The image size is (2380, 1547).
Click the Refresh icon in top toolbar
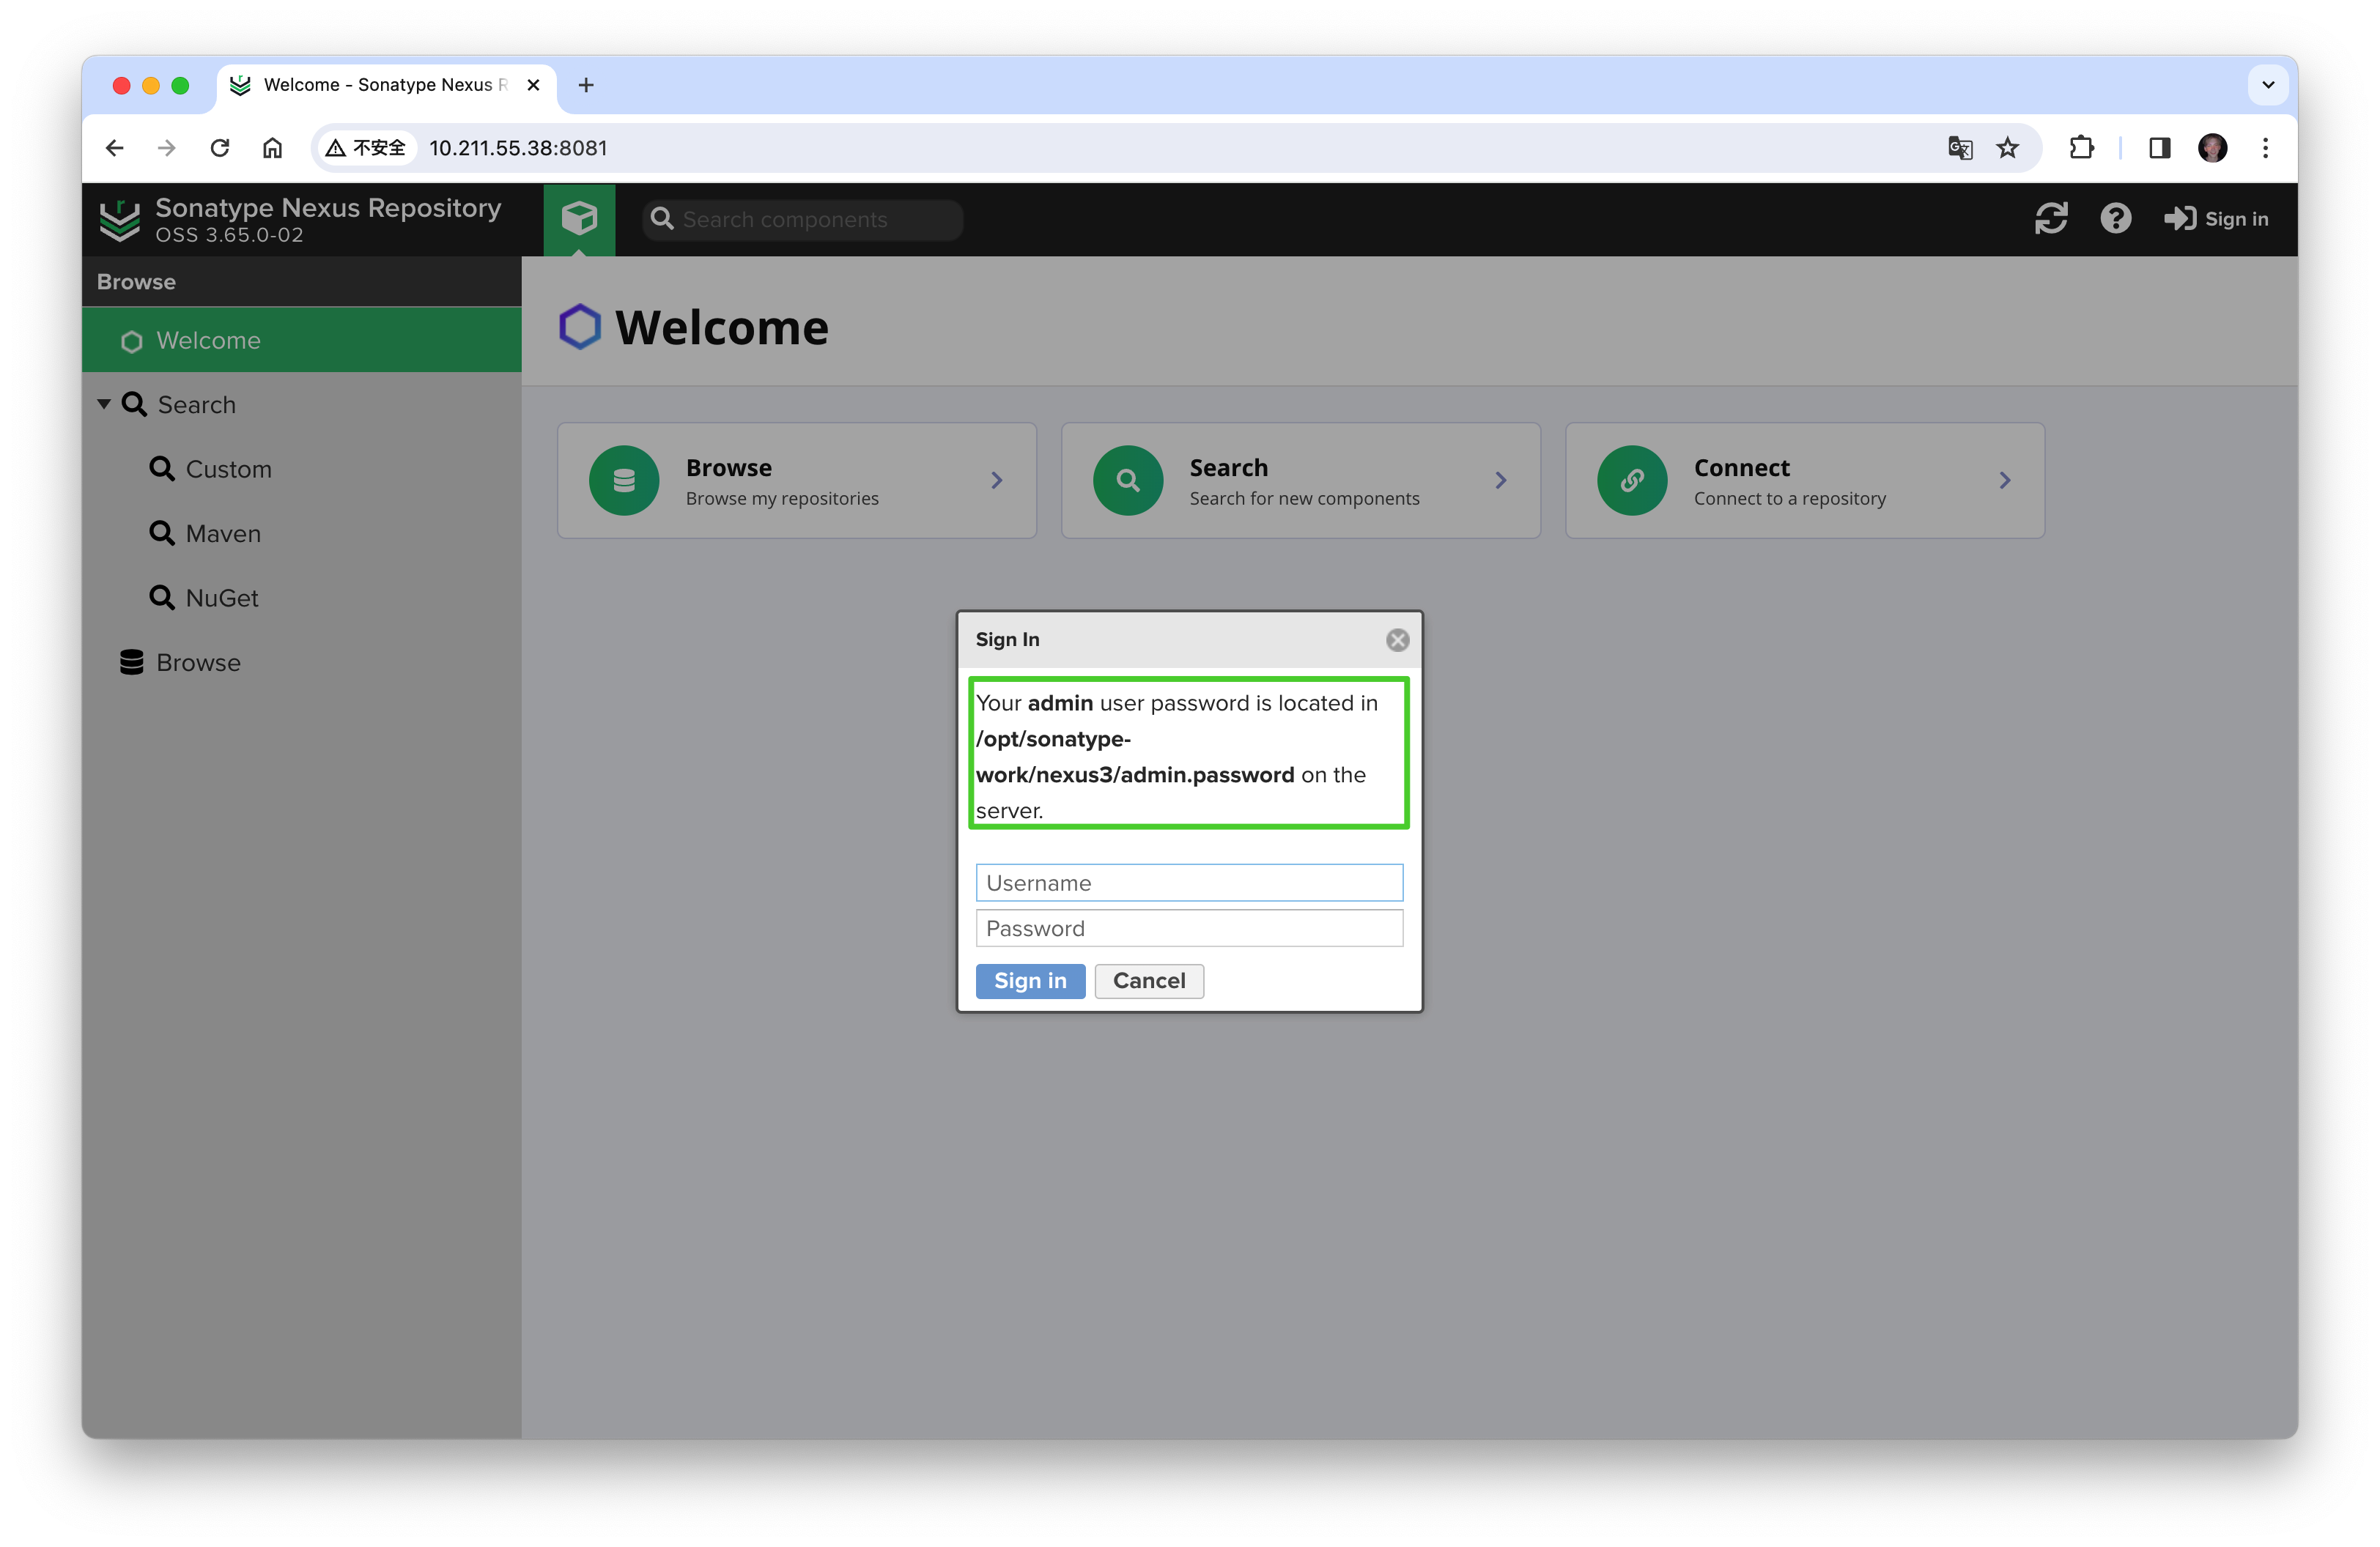coord(2052,218)
